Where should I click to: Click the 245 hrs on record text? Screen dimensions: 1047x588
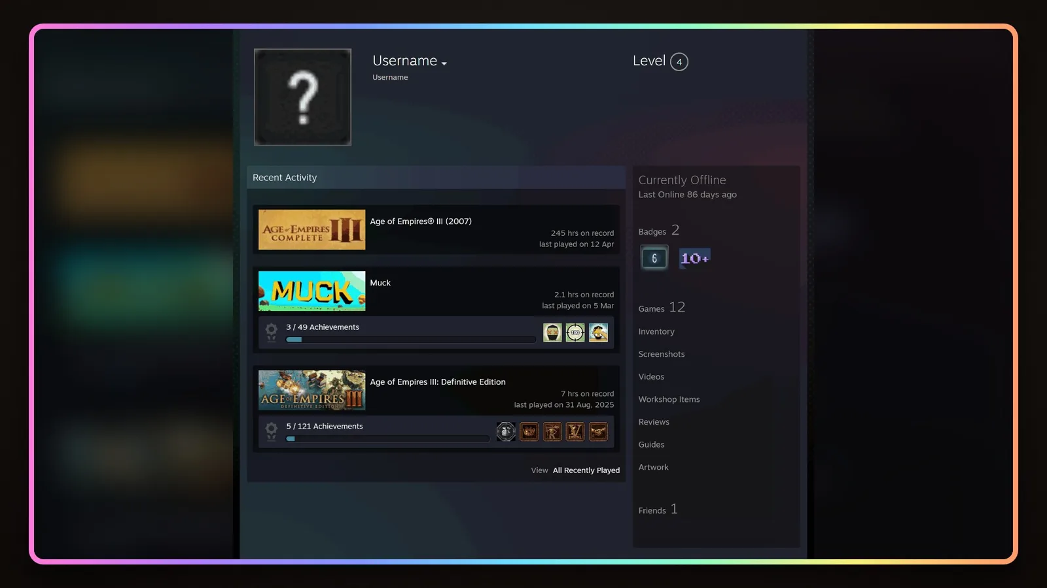(582, 233)
